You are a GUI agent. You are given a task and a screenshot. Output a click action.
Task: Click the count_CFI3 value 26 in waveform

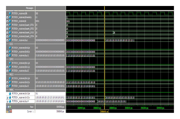[x=114, y=33]
